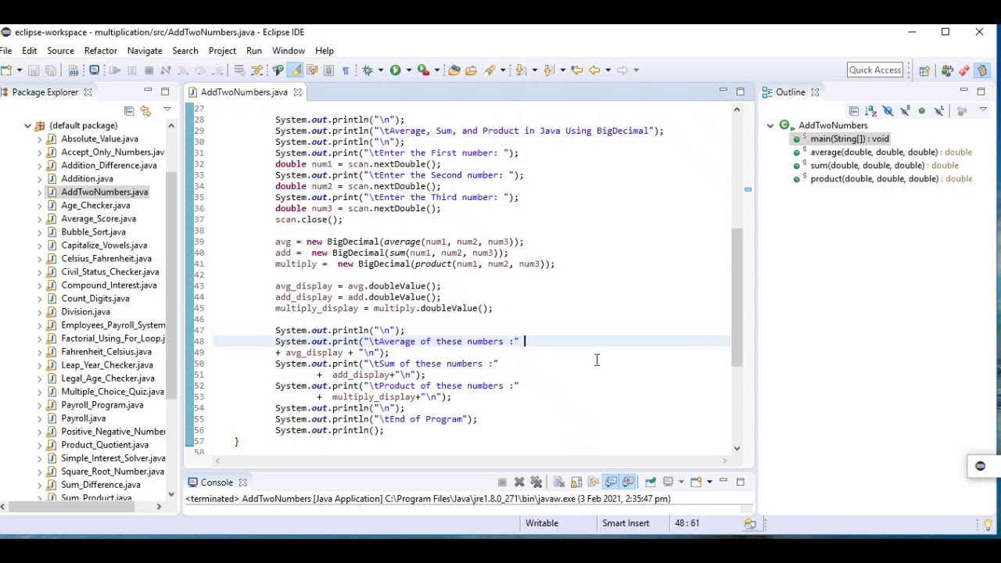Viewport: 1001px width, 563px height.
Task: Open the Navigate menu
Action: tap(145, 51)
